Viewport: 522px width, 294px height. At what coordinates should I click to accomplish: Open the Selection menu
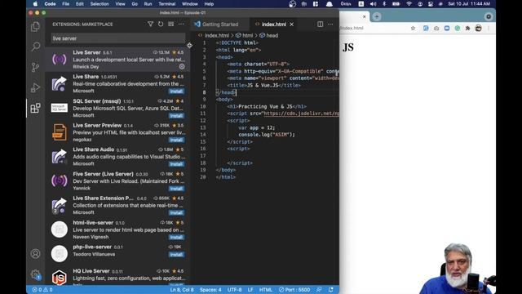pos(100,4)
